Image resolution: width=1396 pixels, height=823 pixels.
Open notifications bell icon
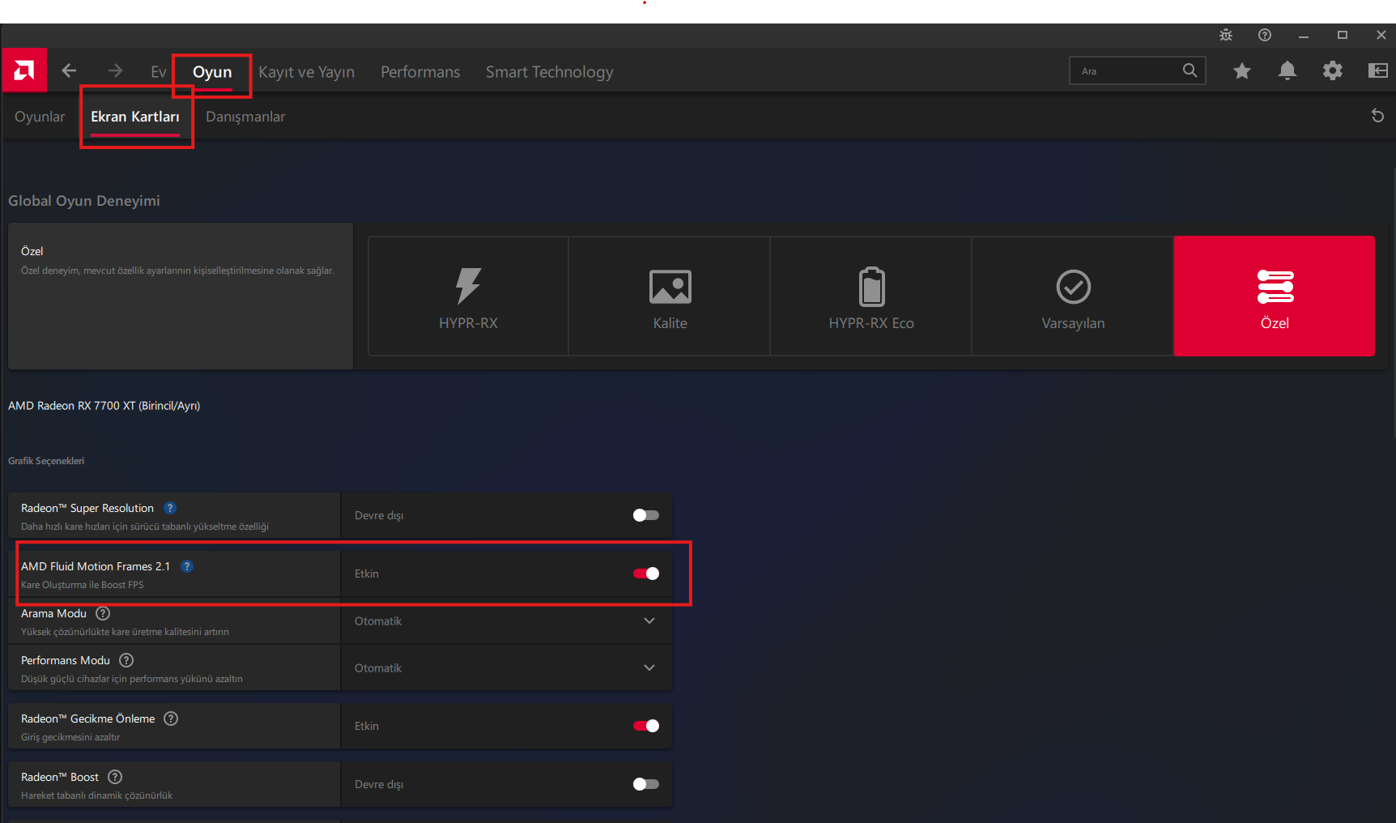tap(1287, 71)
